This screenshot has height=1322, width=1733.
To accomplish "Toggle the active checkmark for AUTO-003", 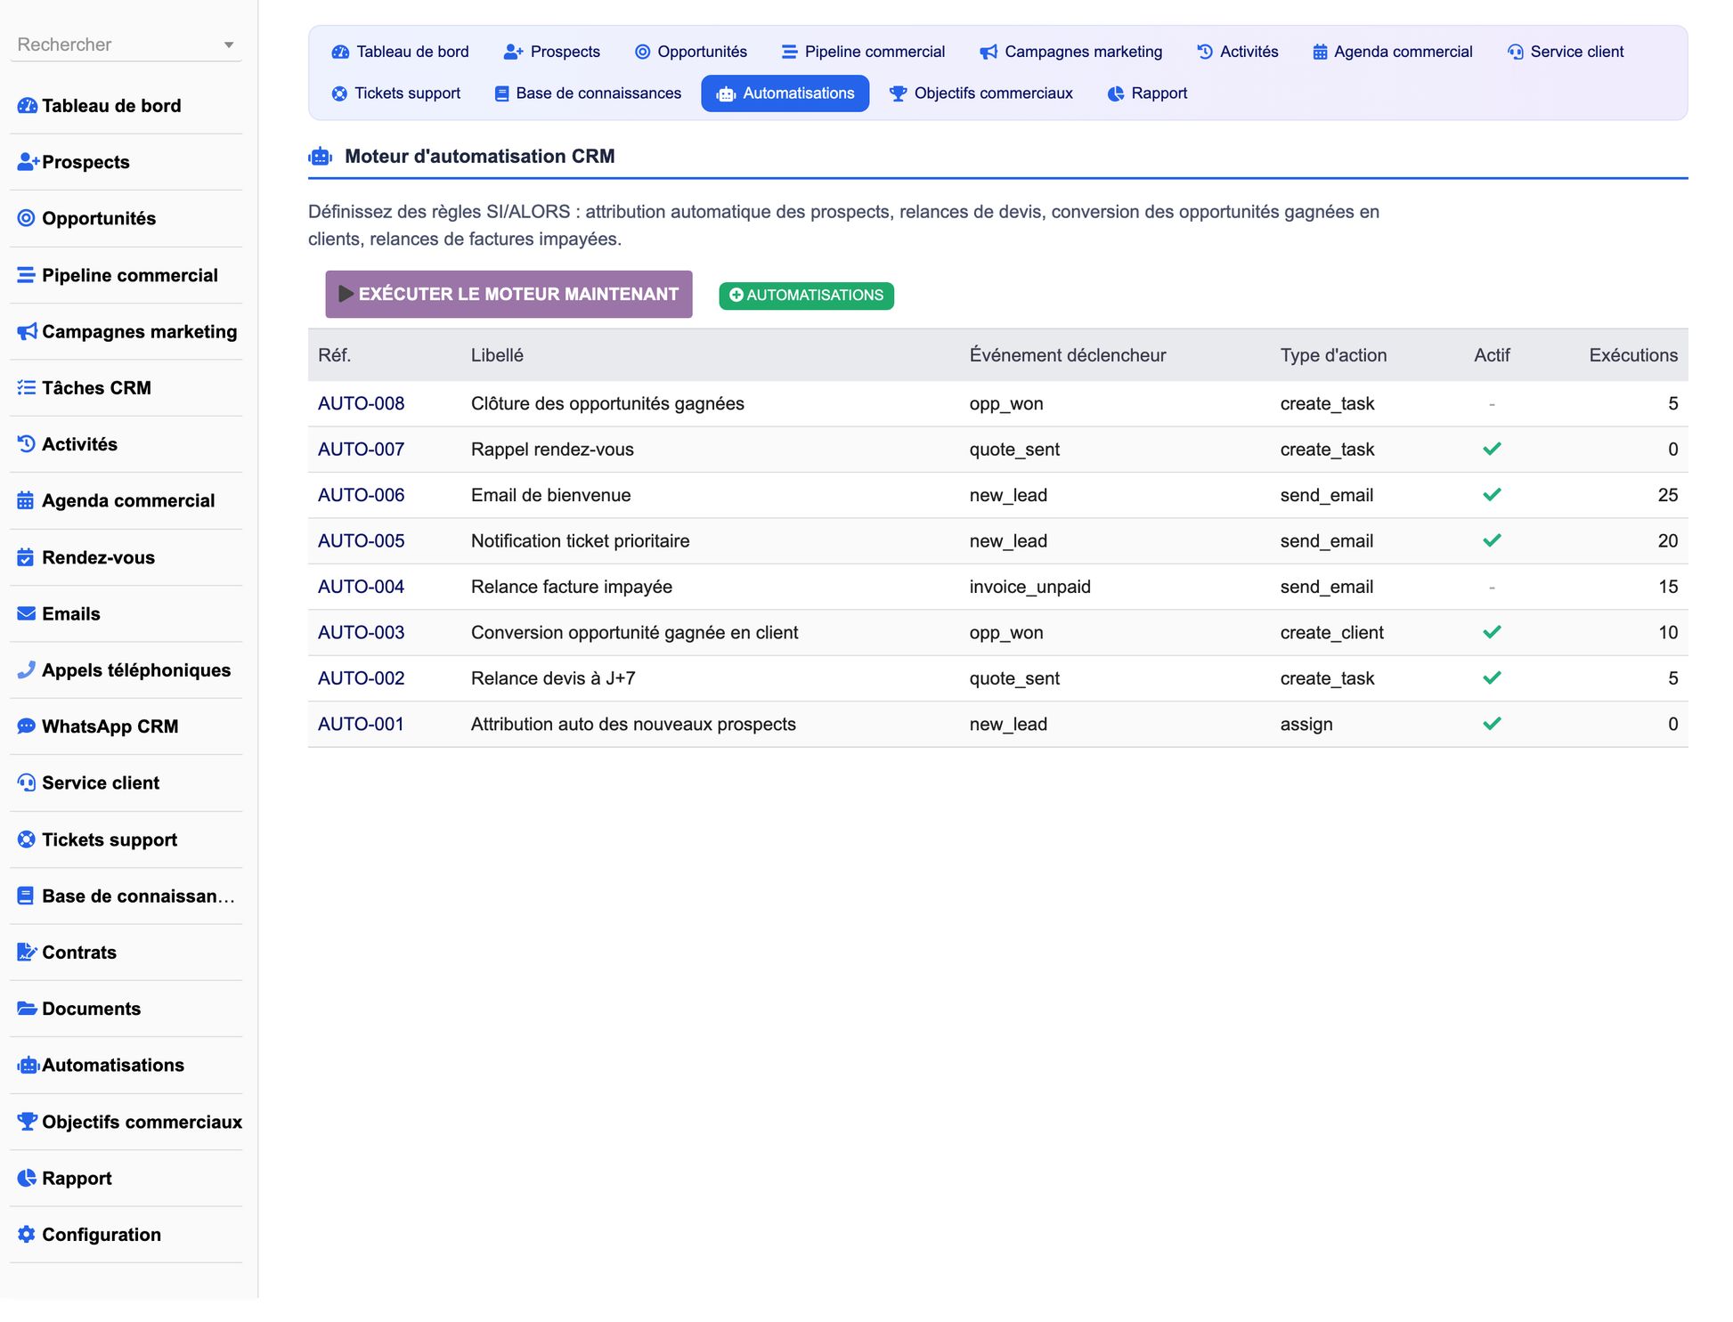I will [1492, 632].
